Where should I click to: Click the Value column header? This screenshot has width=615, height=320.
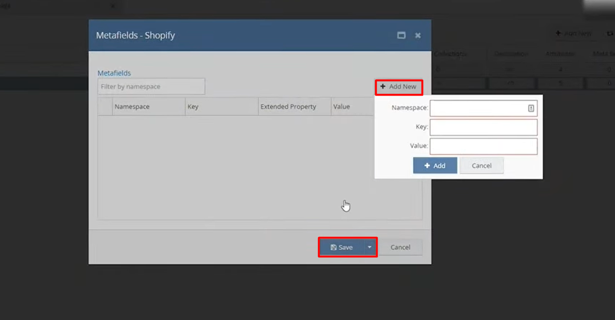352,107
